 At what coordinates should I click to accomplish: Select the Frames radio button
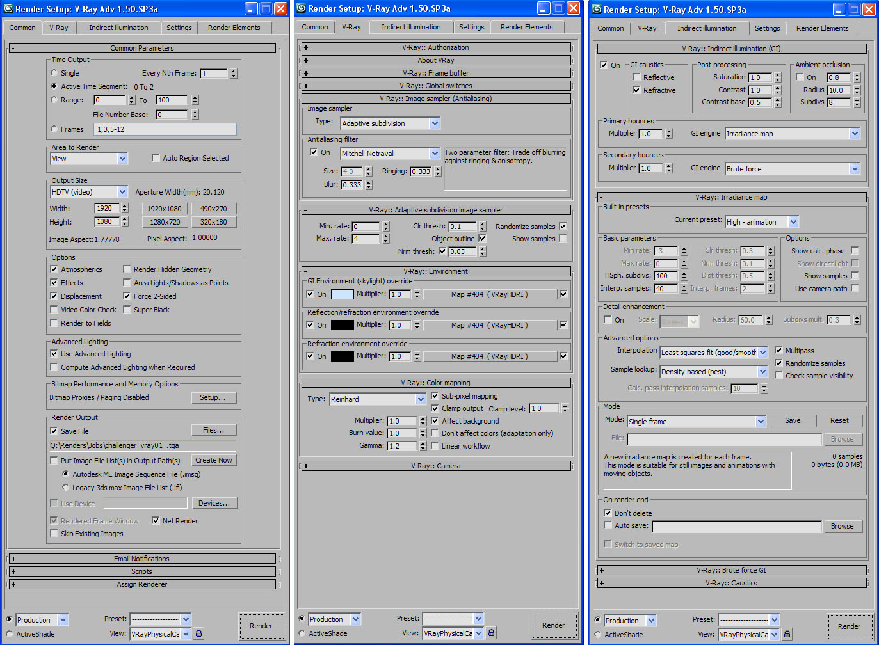click(54, 129)
